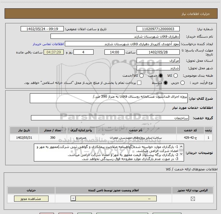Toggle Islamic treasury bonds payment checkbox
Screen dimensions: 221x214
(x=139, y=83)
